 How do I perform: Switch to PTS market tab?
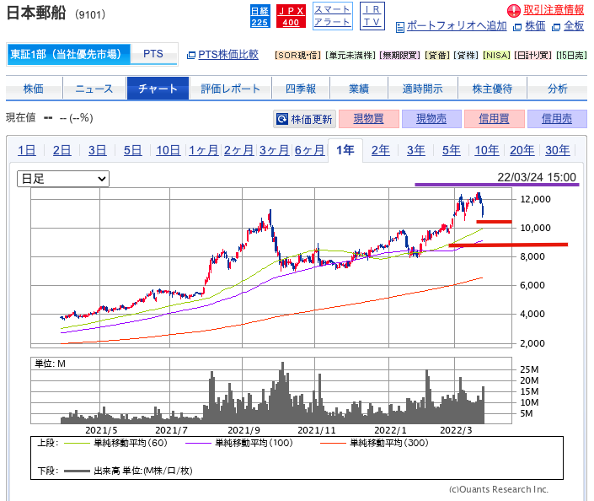[x=153, y=54]
